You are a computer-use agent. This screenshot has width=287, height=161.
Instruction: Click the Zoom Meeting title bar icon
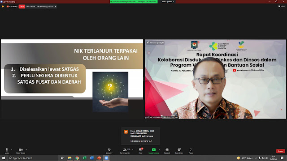pos(1,2)
